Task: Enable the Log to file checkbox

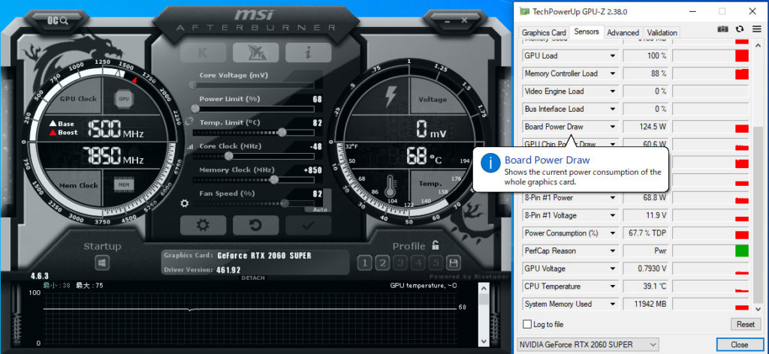Action: (527, 324)
